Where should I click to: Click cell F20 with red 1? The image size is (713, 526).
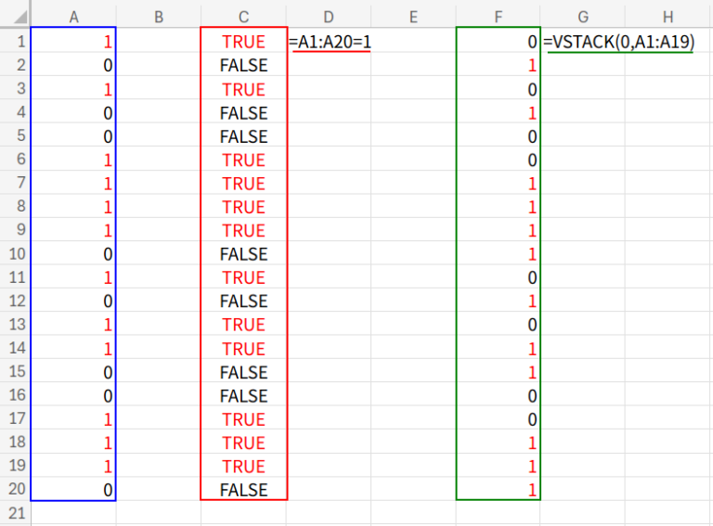(498, 490)
